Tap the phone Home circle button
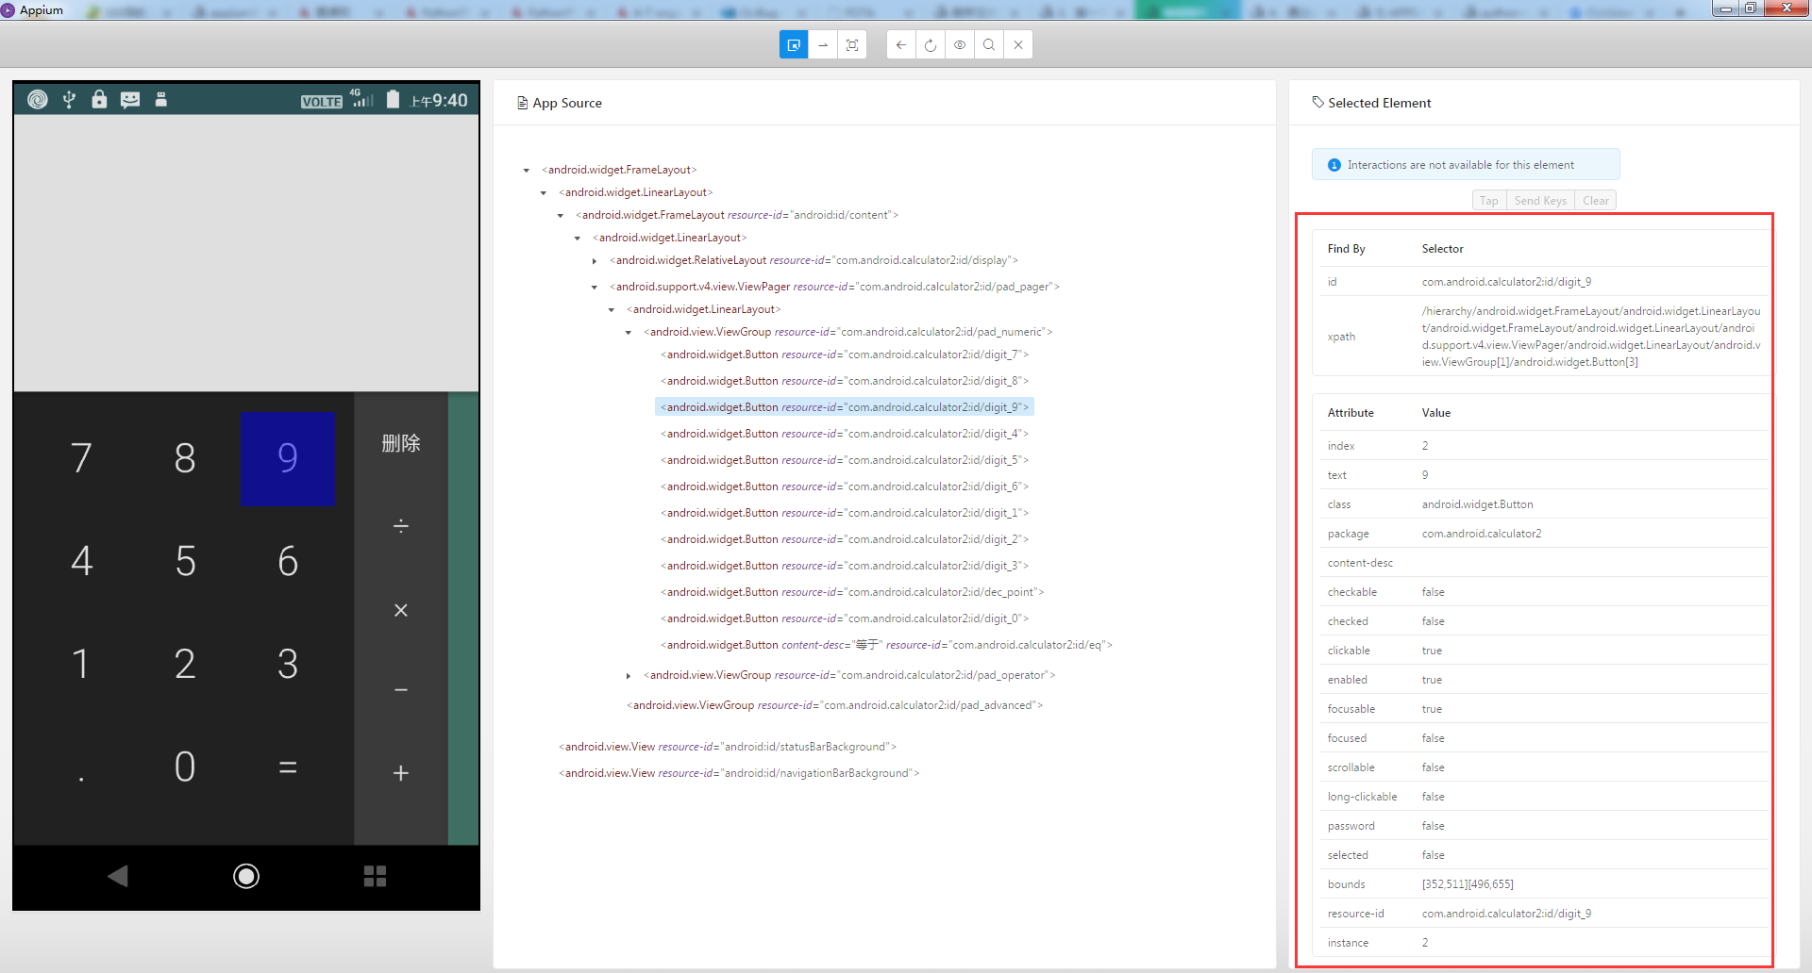Image resolution: width=1812 pixels, height=973 pixels. pos(246,876)
